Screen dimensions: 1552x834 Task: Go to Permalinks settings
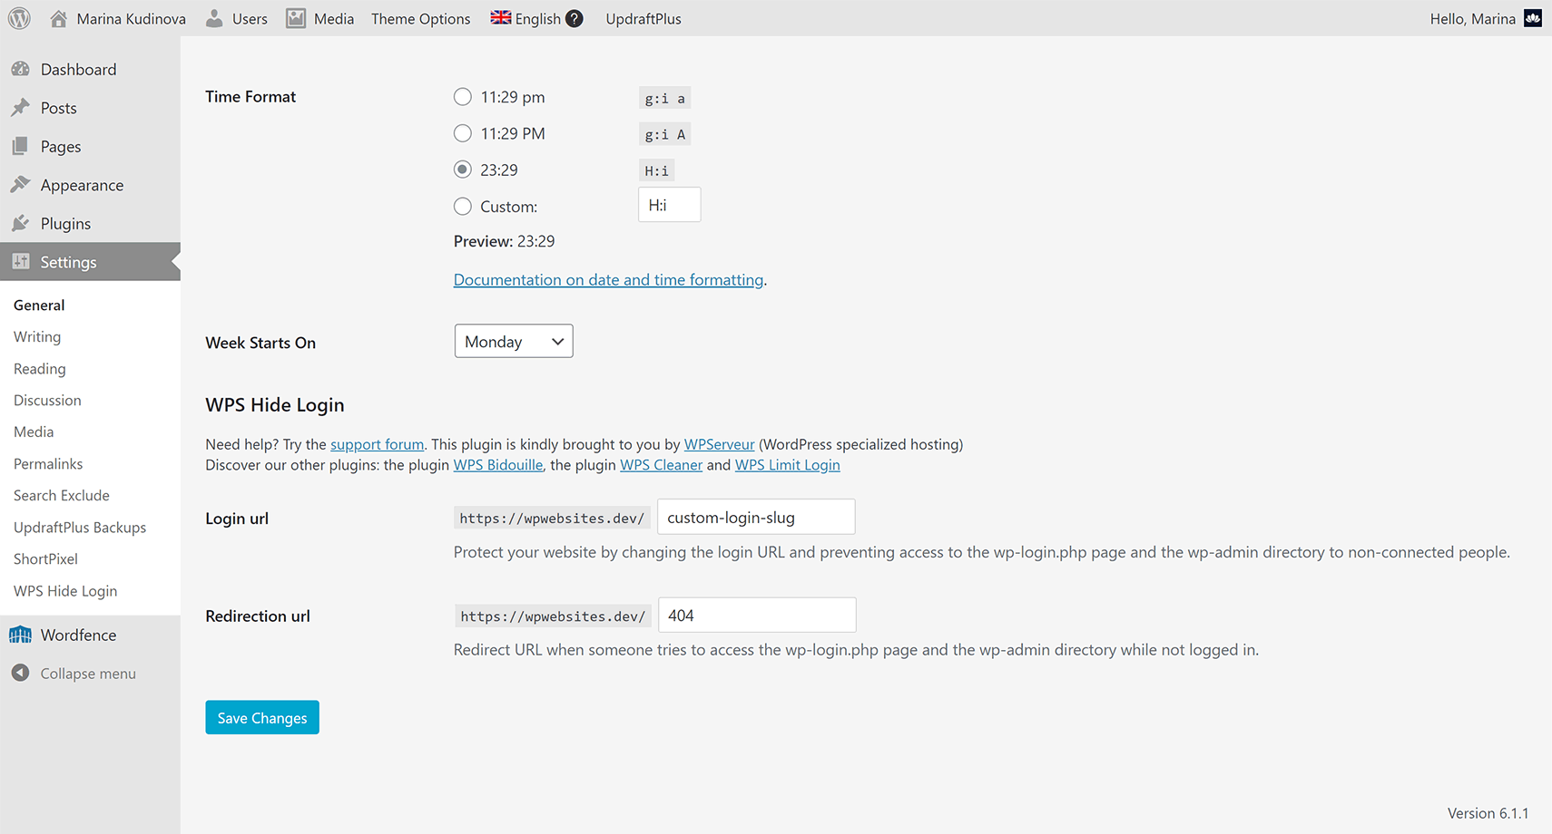[48, 463]
